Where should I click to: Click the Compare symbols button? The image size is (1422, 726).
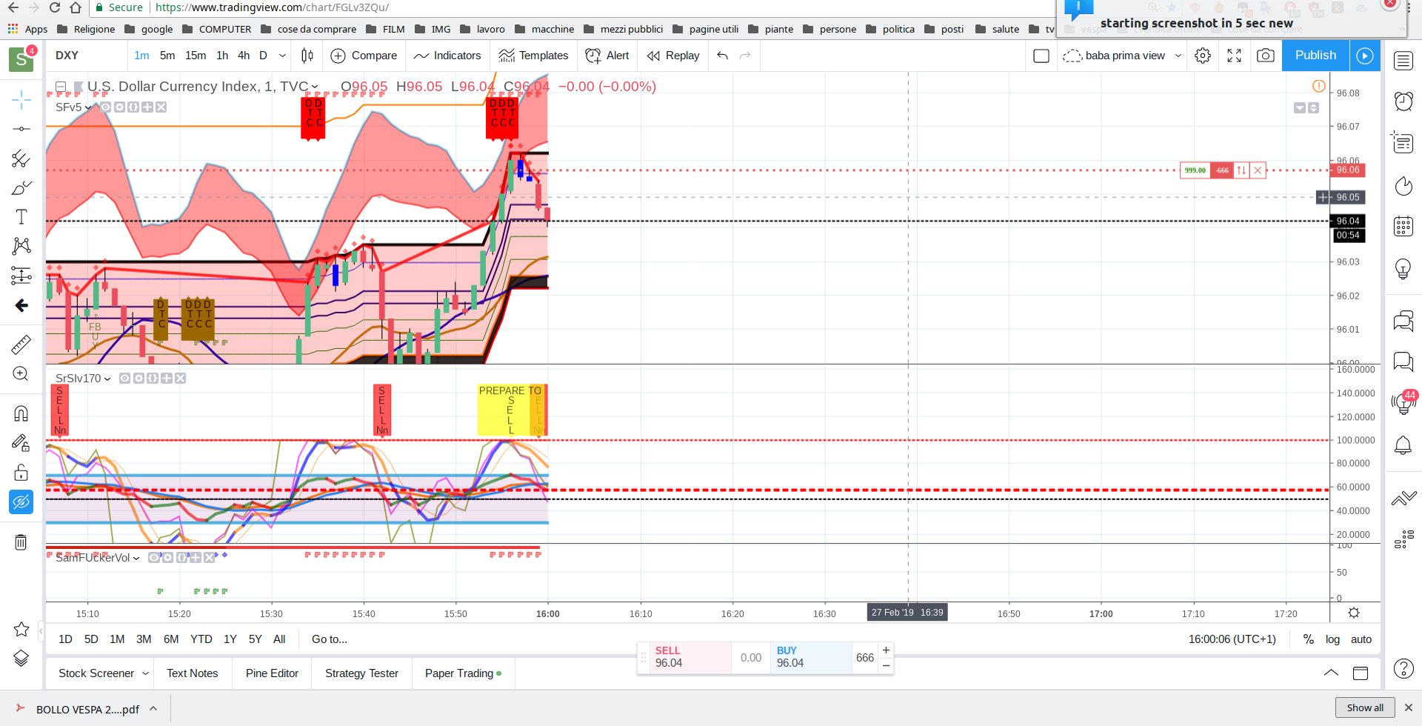point(364,56)
